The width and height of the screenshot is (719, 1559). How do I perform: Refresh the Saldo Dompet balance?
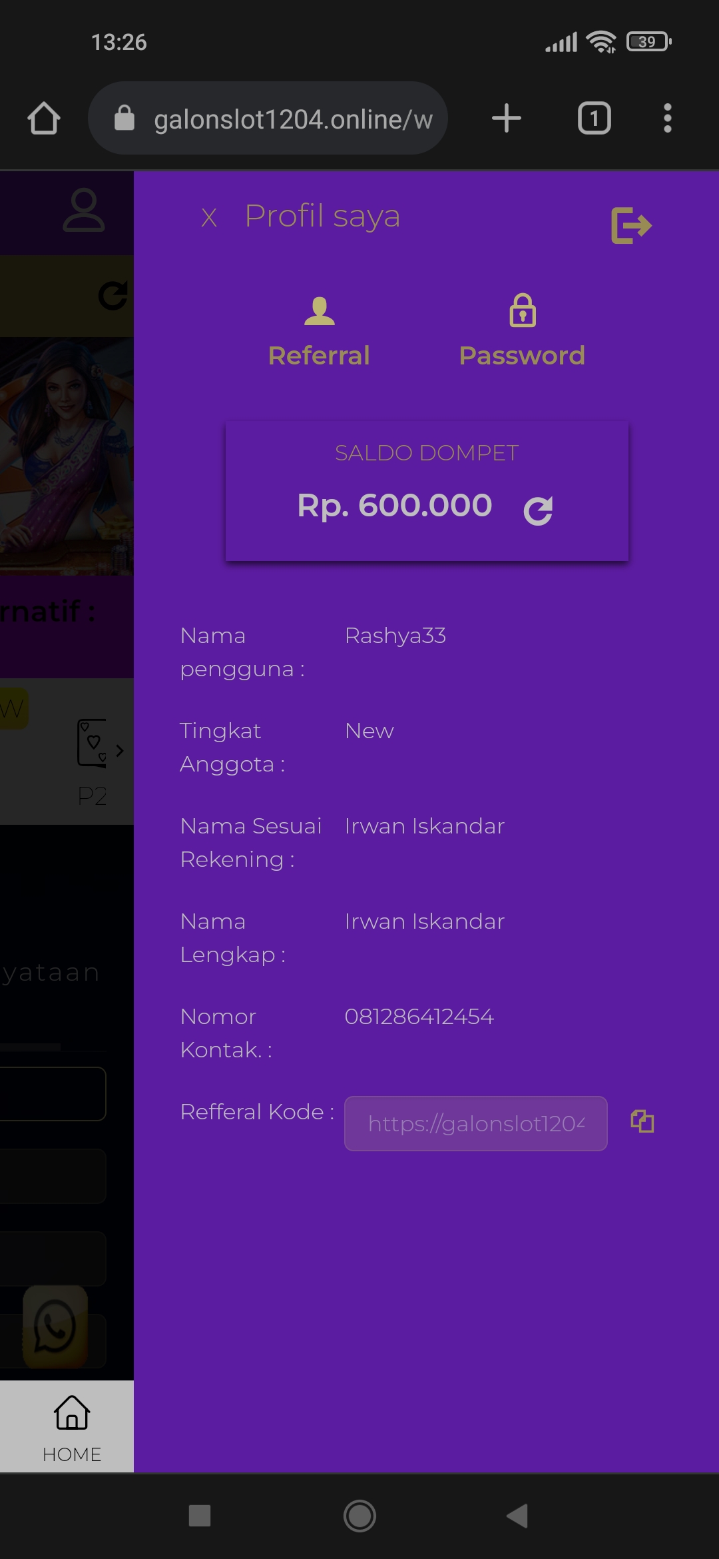coord(538,511)
